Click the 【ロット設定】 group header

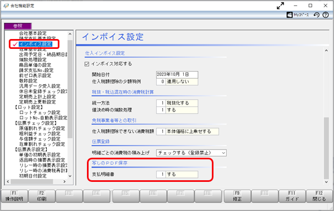pos(29,107)
